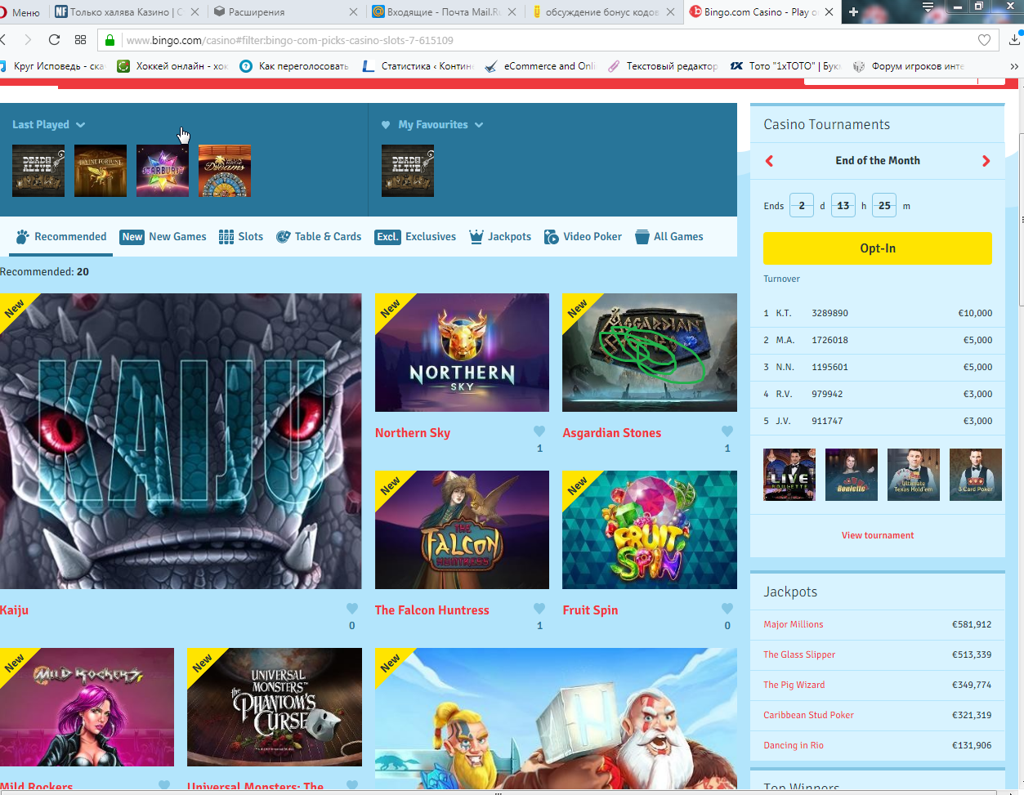Click the browser back arrow

click(3, 39)
